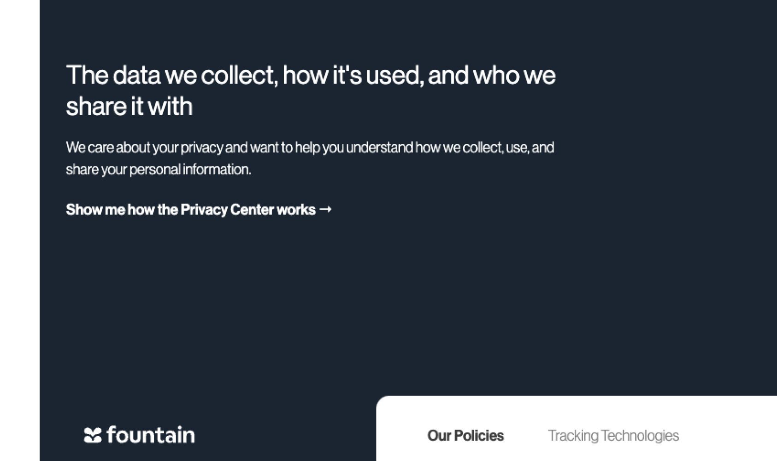The height and width of the screenshot is (461, 777).
Task: Click the heading line 'The data we collect'
Action: (311, 75)
